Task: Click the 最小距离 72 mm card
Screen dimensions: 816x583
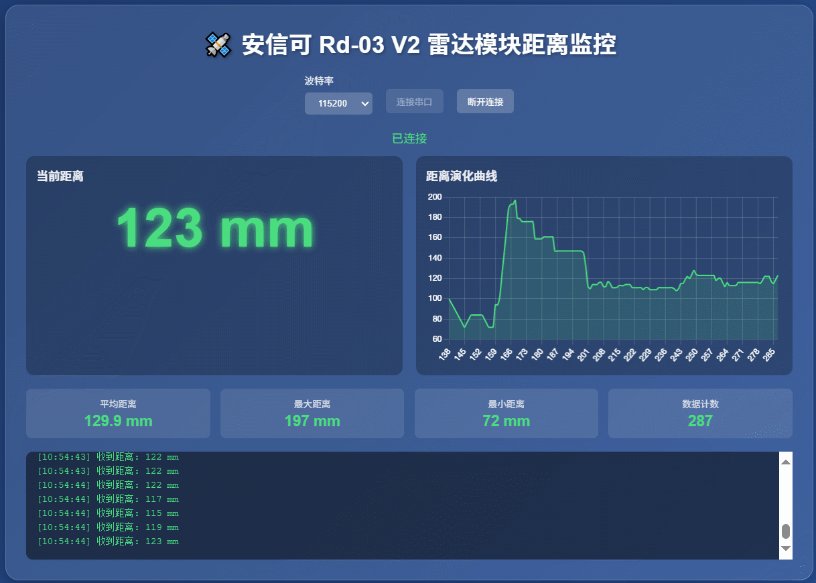Action: coord(506,413)
